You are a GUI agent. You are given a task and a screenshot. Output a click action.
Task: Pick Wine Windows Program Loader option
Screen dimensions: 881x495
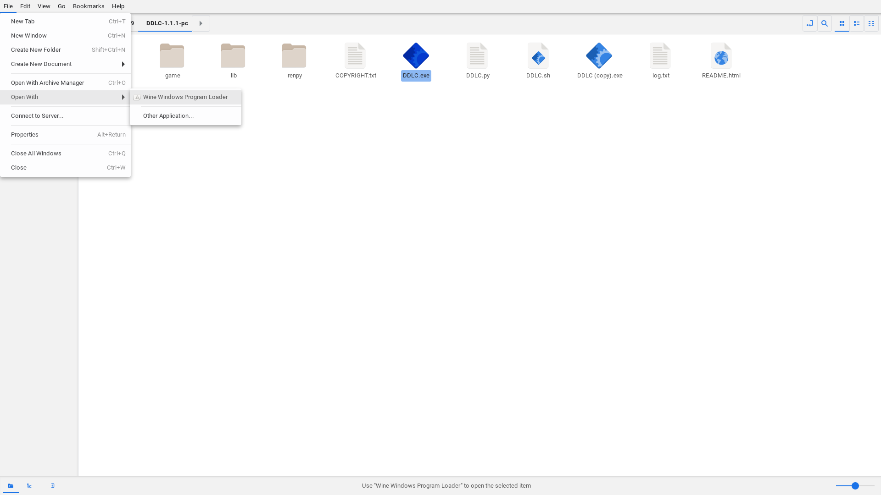click(x=185, y=97)
